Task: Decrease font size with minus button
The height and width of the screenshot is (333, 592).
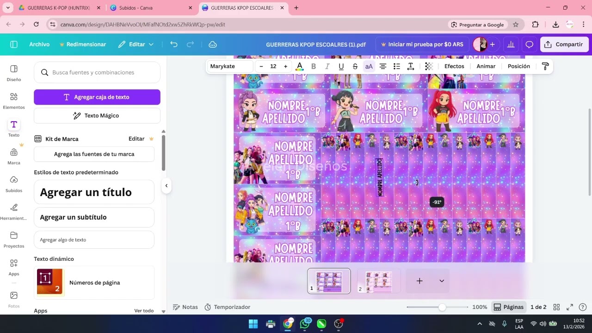Action: (261, 66)
